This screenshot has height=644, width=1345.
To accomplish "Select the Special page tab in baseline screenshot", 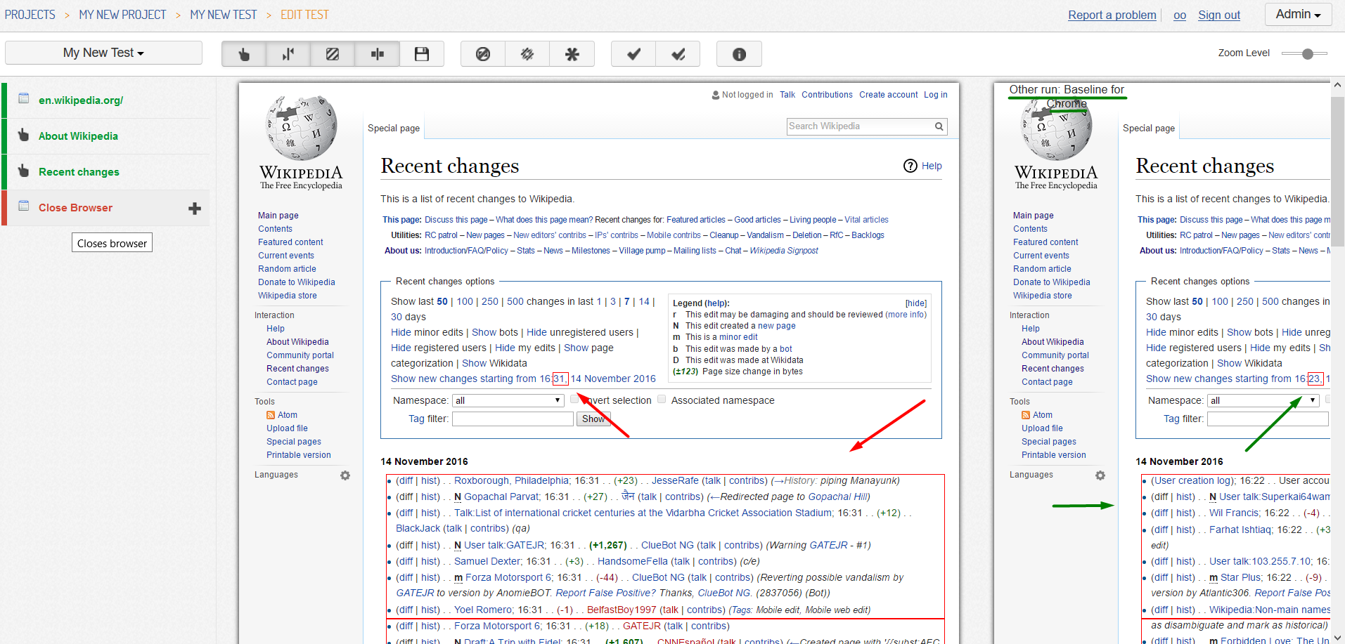I will point(1149,128).
